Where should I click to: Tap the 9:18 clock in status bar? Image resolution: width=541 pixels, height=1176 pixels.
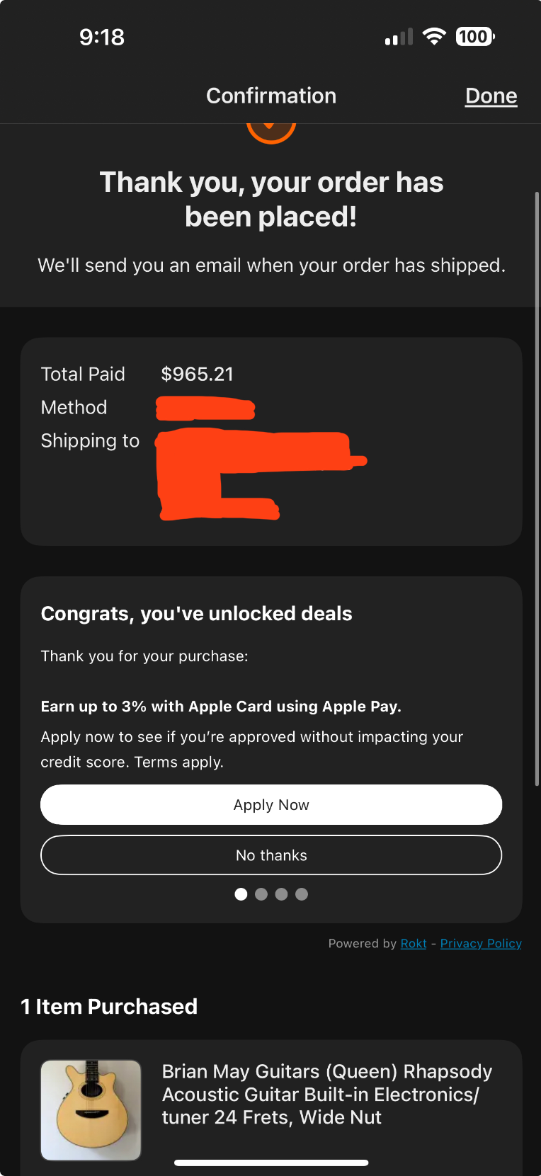(x=102, y=37)
